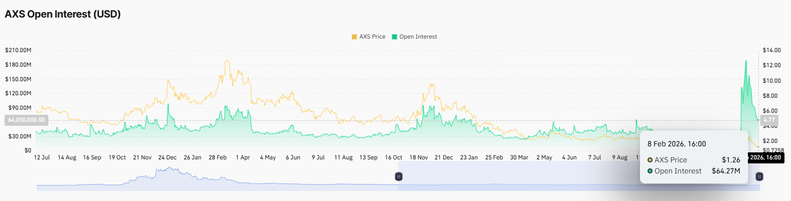
Task: Click the $0 left axis label
Action: point(28,150)
